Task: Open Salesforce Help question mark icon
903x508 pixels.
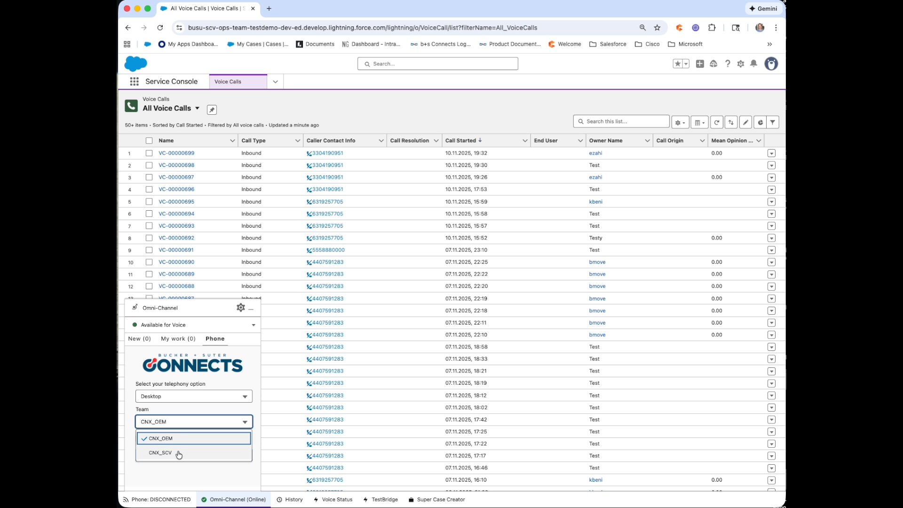Action: tap(728, 64)
